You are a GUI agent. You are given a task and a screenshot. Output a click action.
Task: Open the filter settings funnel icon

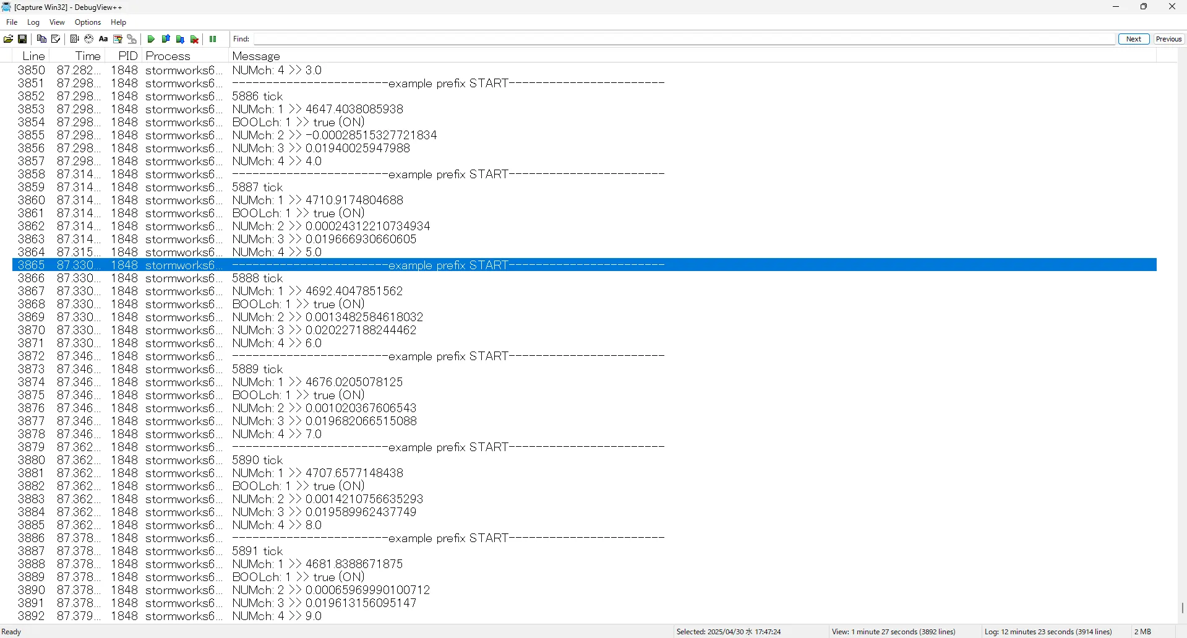118,39
